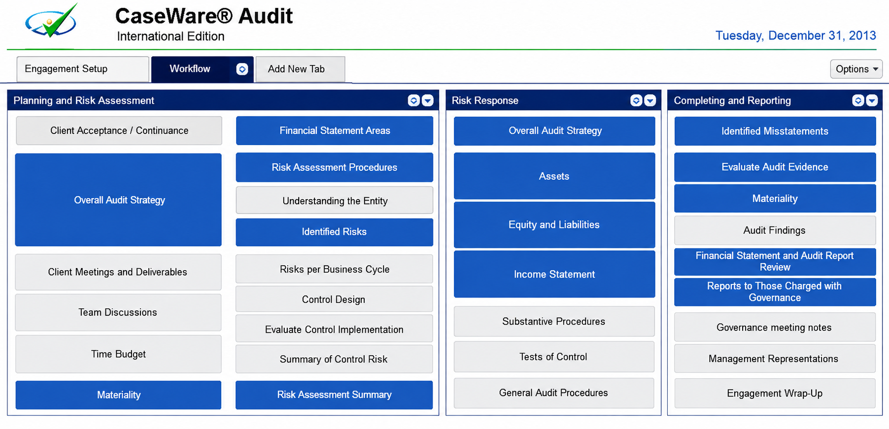
Task: Open Summary of Control Risk
Action: click(x=335, y=359)
